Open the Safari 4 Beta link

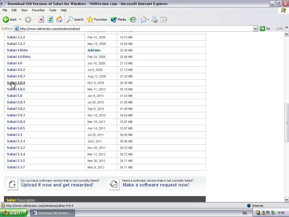pos(17,50)
